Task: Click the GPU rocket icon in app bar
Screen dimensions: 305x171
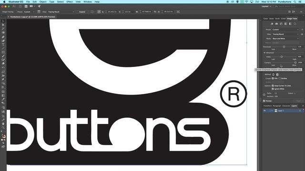Action: [x=39, y=6]
